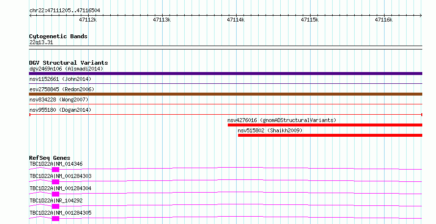Click the dgv2469n106 (Alsmadi2014) variant label

(x=66, y=69)
